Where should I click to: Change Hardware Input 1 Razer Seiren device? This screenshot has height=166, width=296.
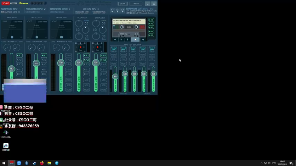click(x=10, y=12)
